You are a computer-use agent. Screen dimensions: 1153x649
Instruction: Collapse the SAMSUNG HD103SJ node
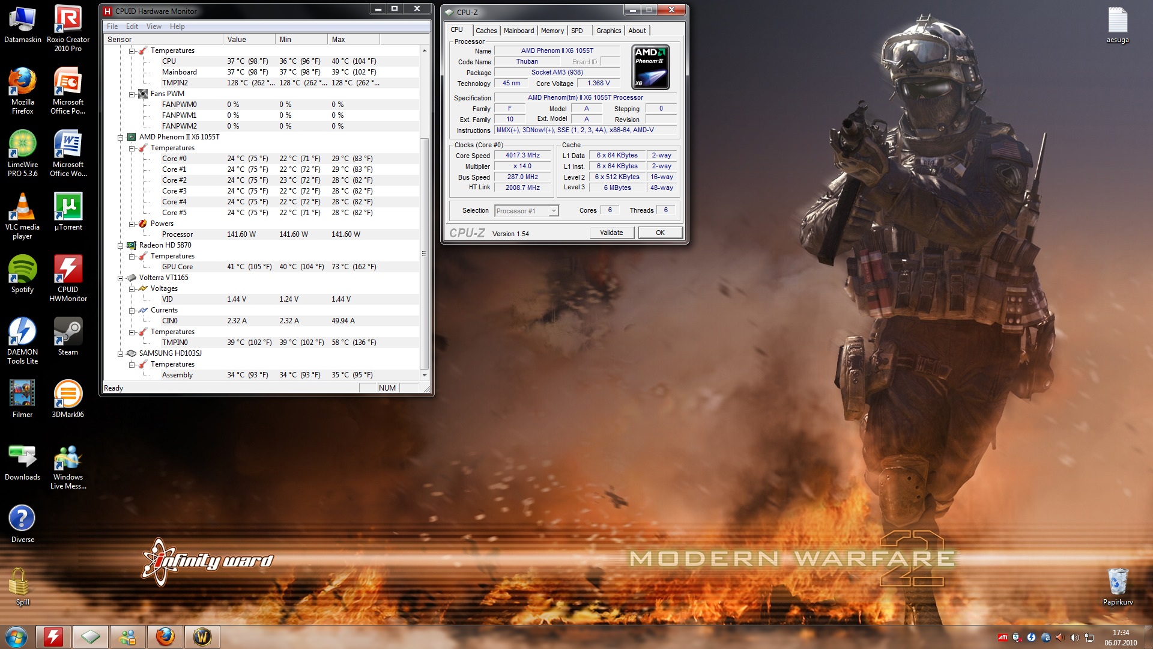pos(121,353)
